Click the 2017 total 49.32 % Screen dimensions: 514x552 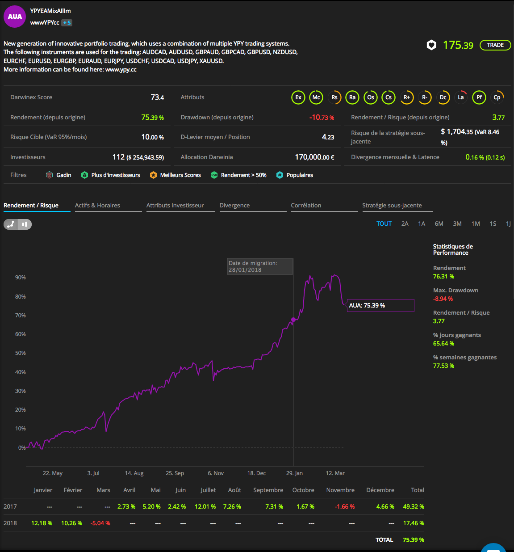click(x=414, y=506)
